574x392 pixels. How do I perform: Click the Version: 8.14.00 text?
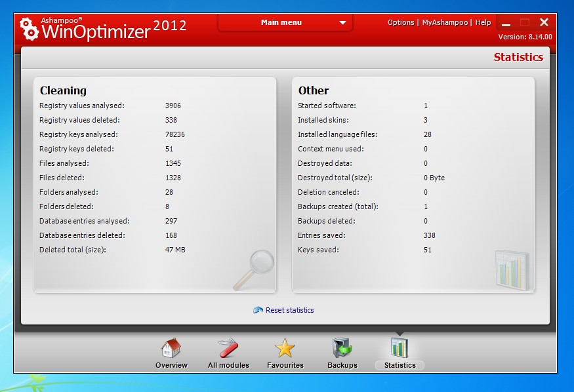pos(525,37)
